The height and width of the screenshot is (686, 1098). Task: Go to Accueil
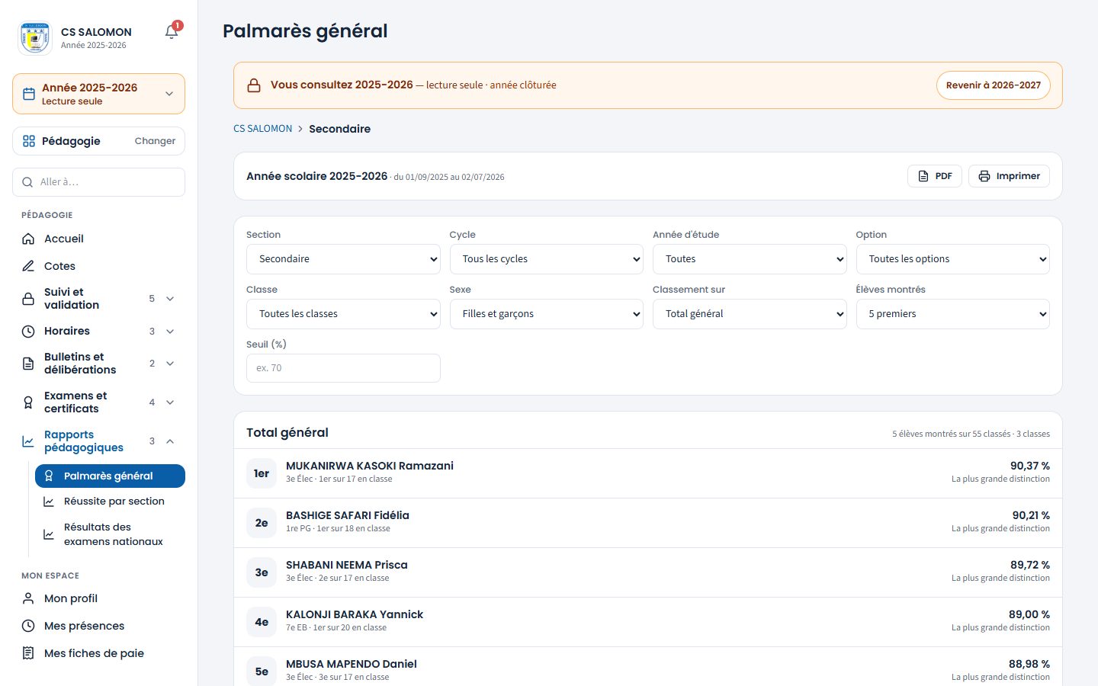click(x=98, y=239)
